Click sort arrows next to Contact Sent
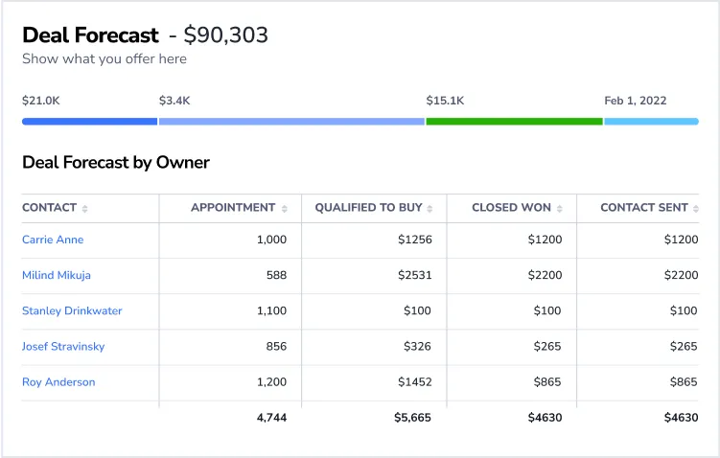This screenshot has height=458, width=720. click(696, 209)
